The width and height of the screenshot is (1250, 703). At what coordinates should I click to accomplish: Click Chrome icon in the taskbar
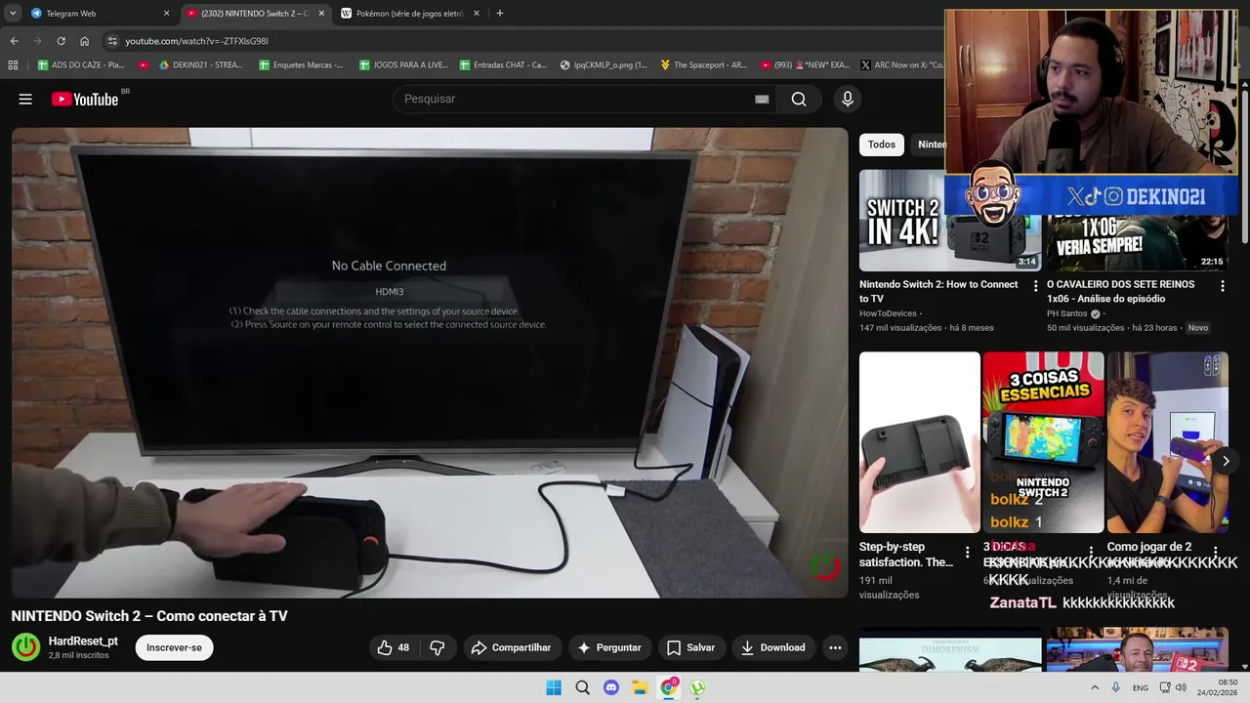(669, 687)
